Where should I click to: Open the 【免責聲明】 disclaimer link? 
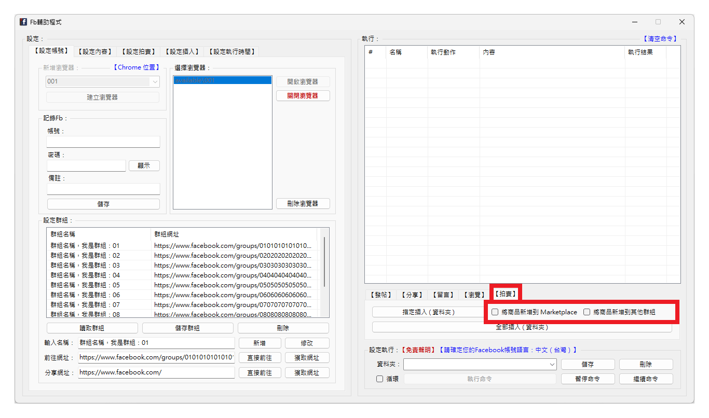point(419,350)
